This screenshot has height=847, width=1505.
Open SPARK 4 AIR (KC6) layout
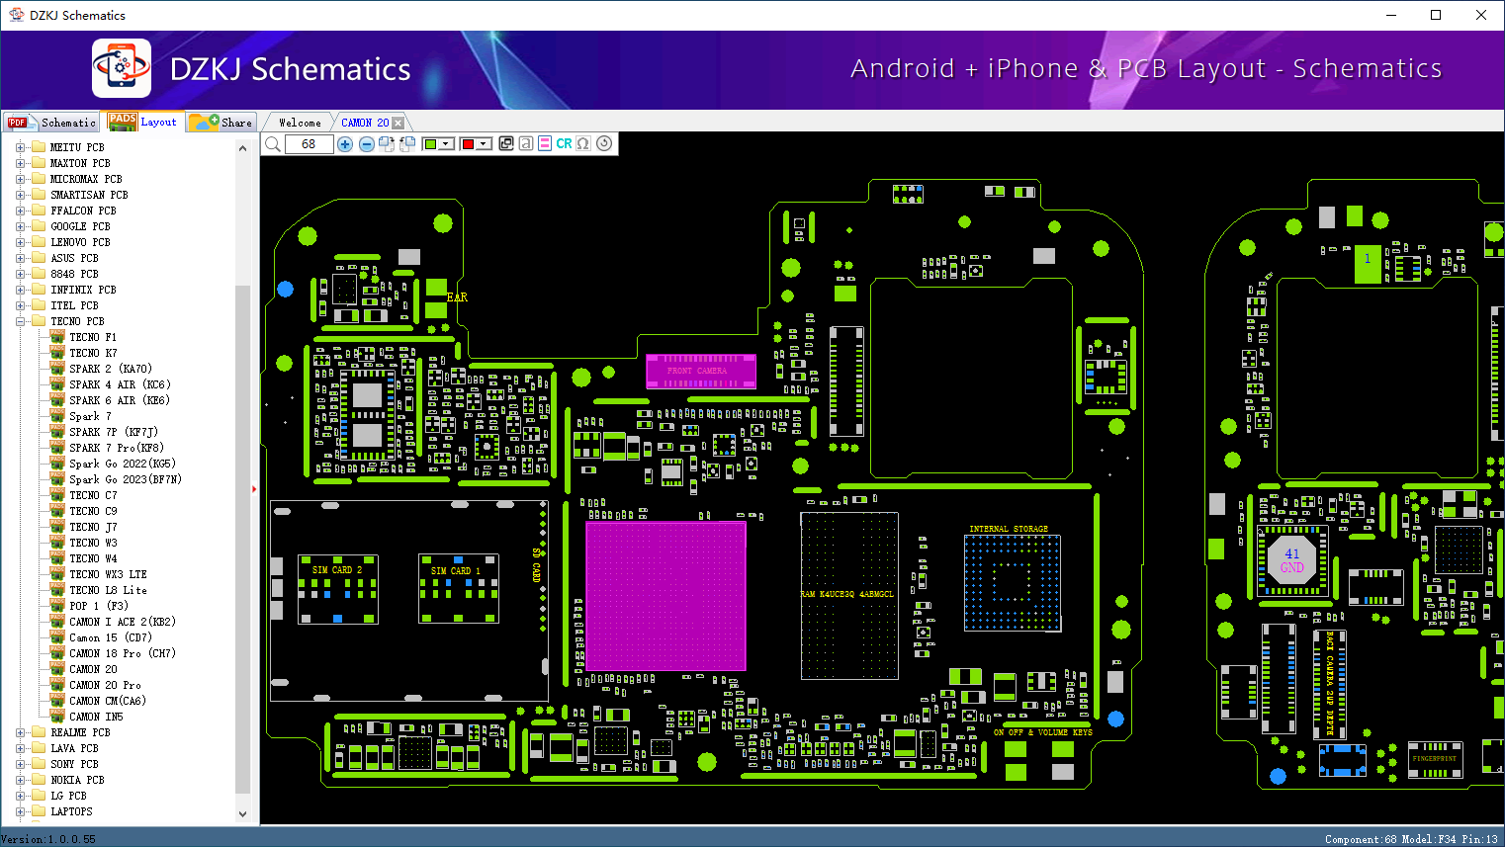(x=120, y=384)
